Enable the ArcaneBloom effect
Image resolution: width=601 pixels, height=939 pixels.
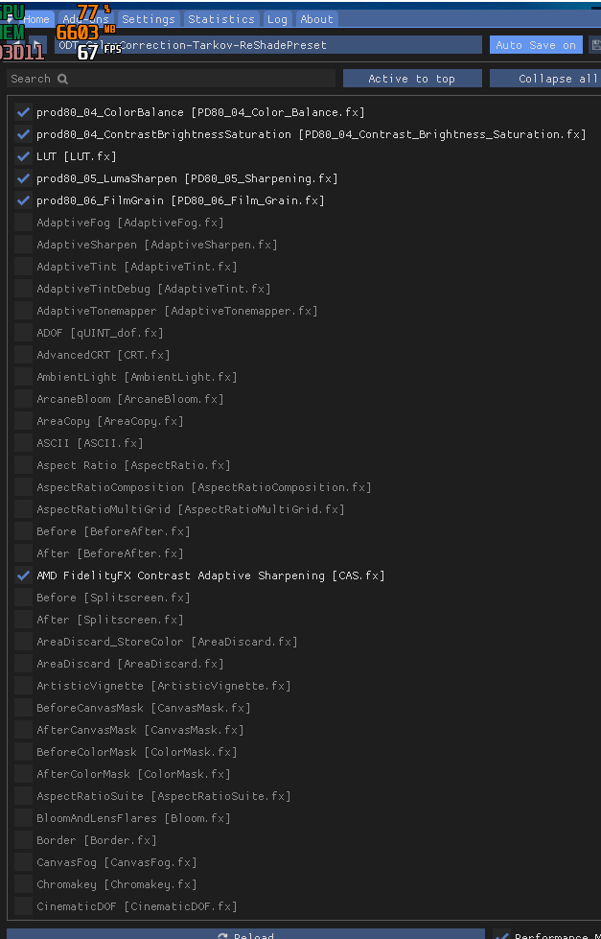point(23,399)
